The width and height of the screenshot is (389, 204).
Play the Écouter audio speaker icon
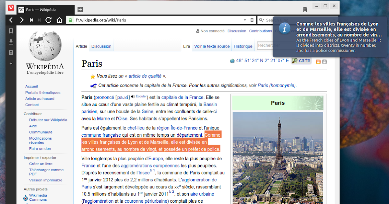click(133, 96)
